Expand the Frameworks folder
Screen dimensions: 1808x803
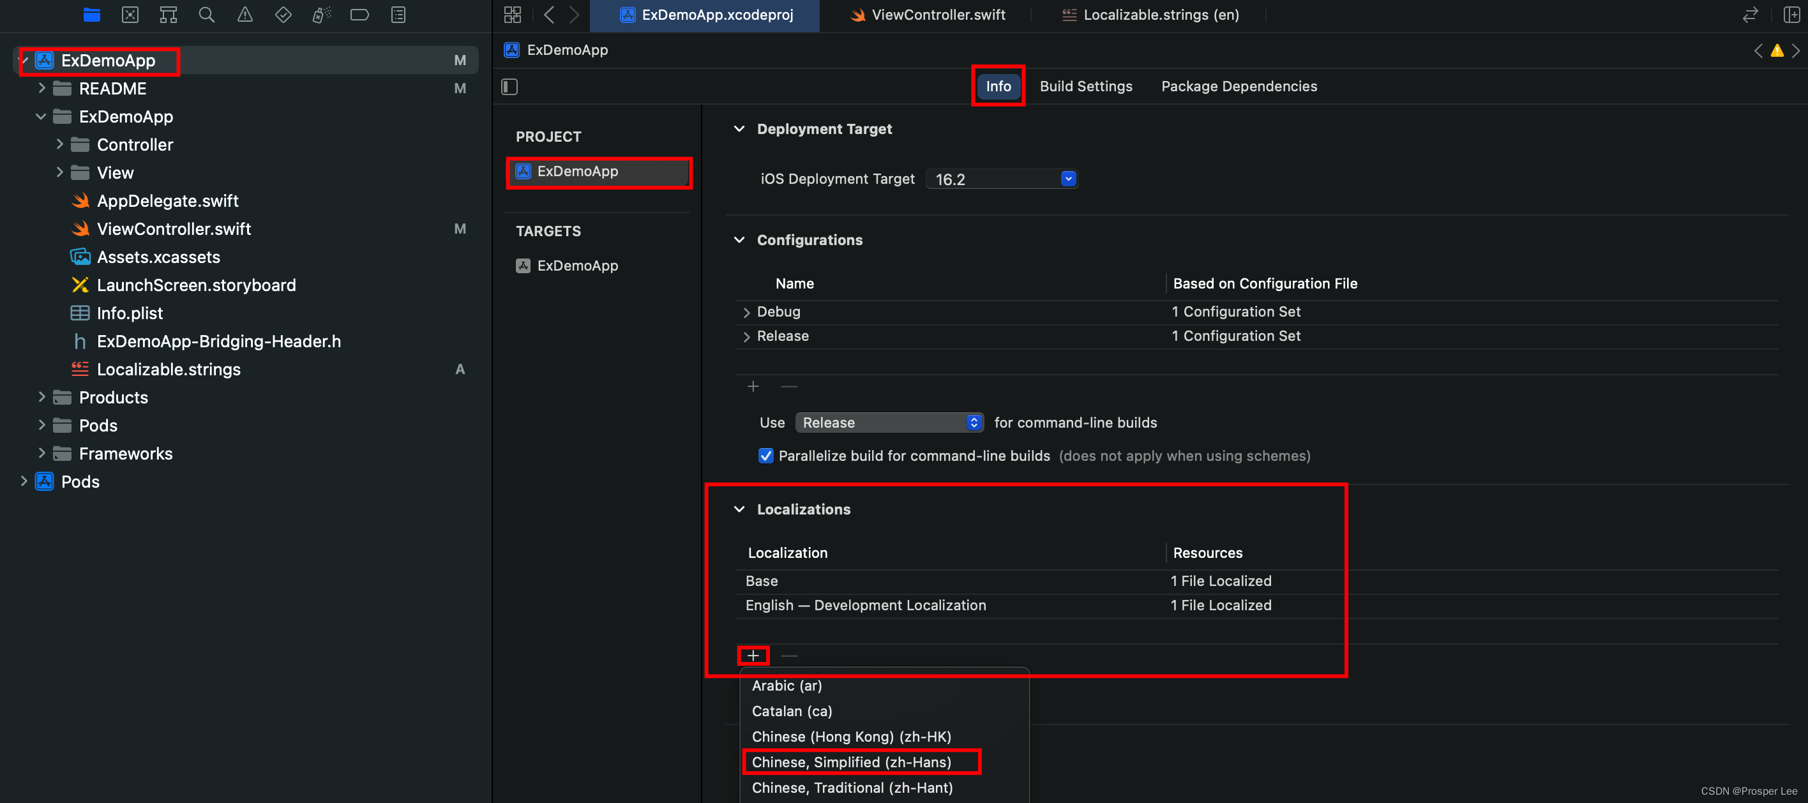[41, 453]
